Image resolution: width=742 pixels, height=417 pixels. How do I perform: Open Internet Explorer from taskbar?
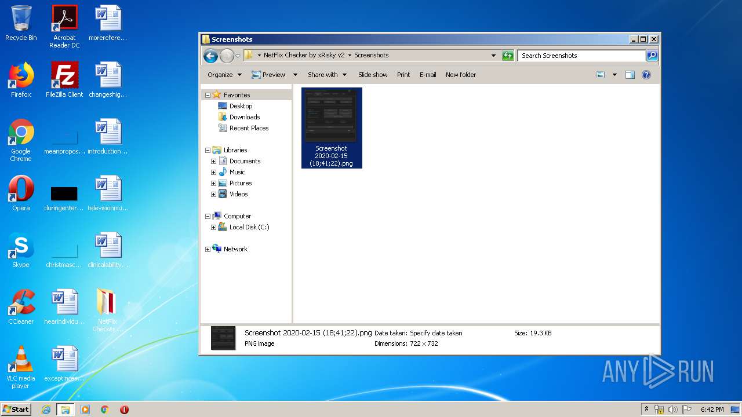pos(46,409)
